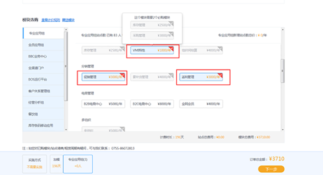Click the 电商管理 group heading
Viewport: 323px width, 175px height.
pyautogui.click(x=88, y=93)
